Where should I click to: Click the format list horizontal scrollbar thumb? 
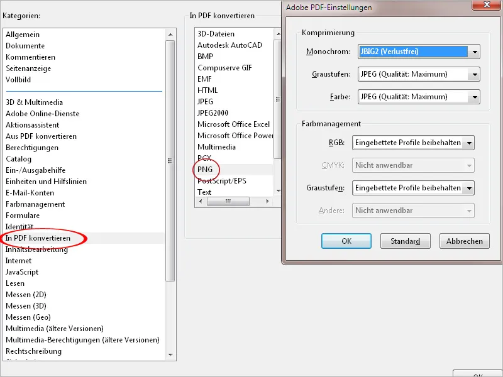click(x=228, y=201)
